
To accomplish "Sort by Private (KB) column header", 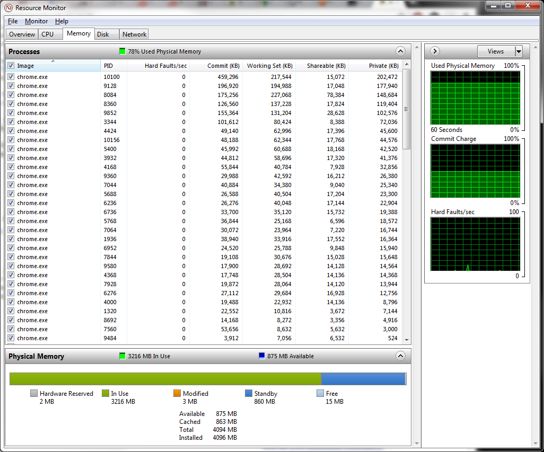I will click(383, 66).
